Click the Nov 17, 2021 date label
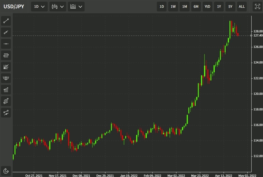263x177 pixels. click(x=58, y=175)
